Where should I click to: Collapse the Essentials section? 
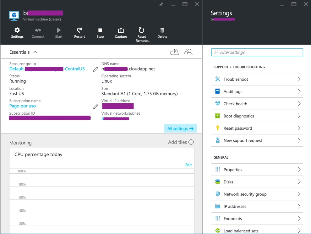pos(35,52)
